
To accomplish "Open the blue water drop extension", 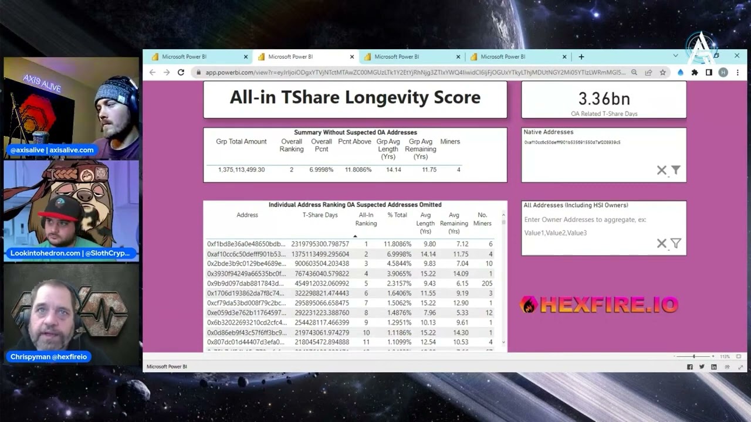I will click(x=681, y=73).
